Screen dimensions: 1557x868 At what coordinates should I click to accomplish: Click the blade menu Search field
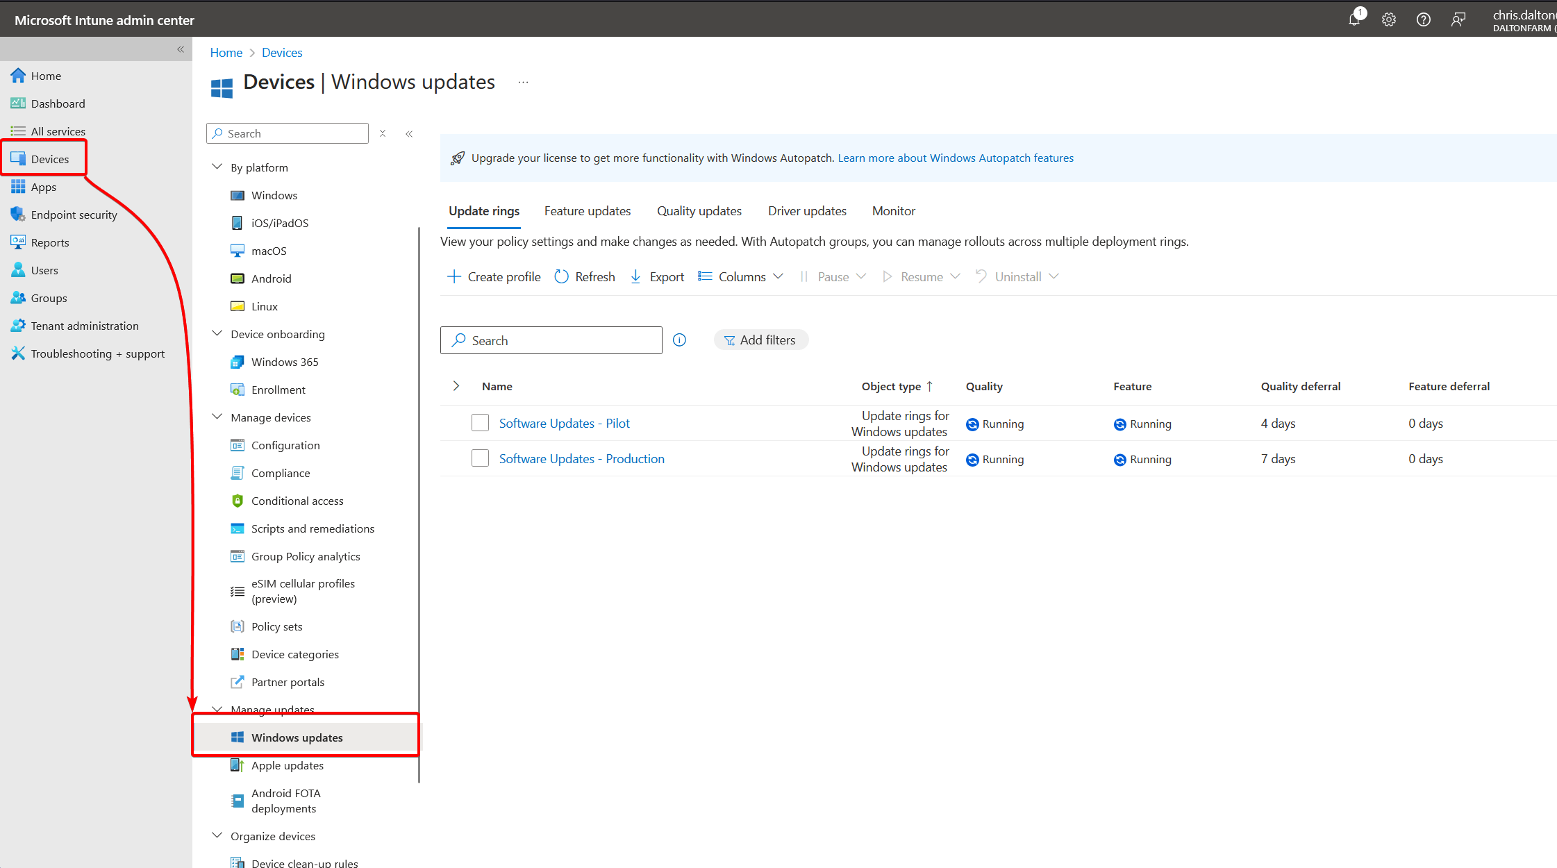click(288, 133)
